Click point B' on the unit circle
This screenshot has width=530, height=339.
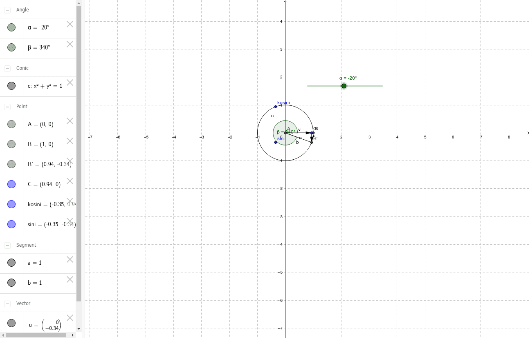312,142
